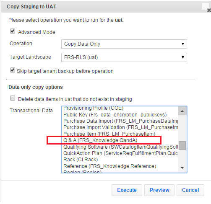This screenshot has height=204, width=211.
Task: Click the Execute button
Action: (x=127, y=190)
